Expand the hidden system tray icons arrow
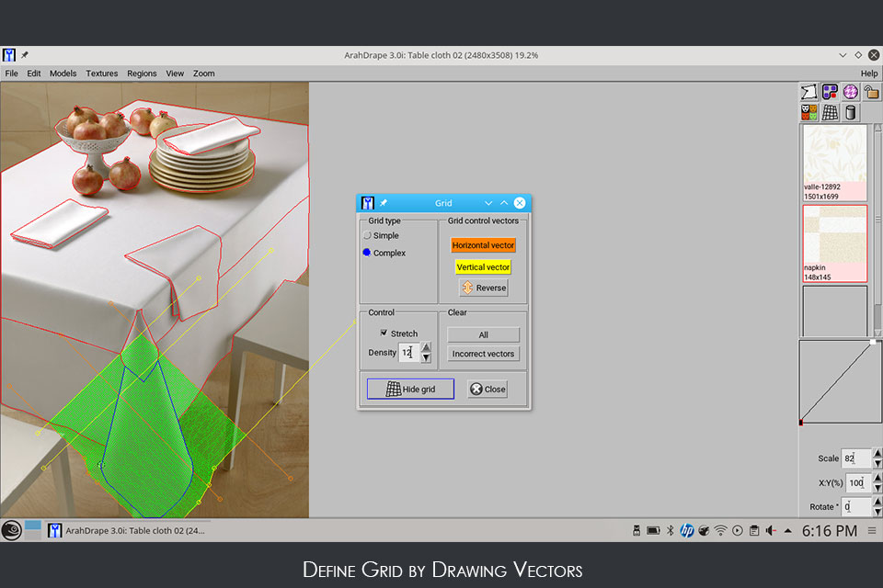 click(x=788, y=530)
